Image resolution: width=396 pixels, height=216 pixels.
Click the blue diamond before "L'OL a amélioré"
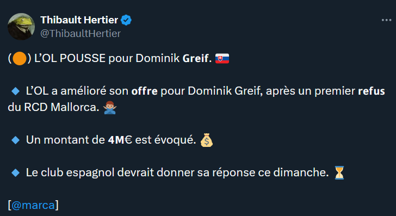pyautogui.click(x=16, y=91)
